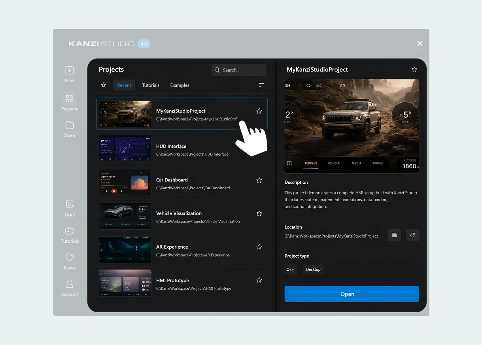Show project location in folder browser
482x345 pixels.
pyautogui.click(x=394, y=235)
